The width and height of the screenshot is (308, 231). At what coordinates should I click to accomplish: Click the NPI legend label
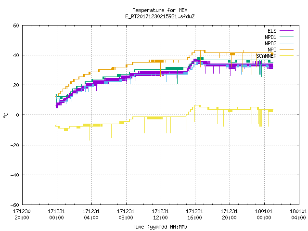(272, 50)
